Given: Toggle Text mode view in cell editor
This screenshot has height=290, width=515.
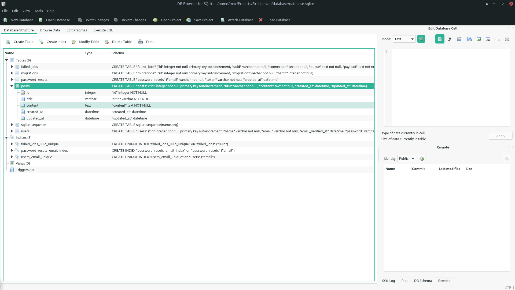Looking at the screenshot, I should point(440,39).
